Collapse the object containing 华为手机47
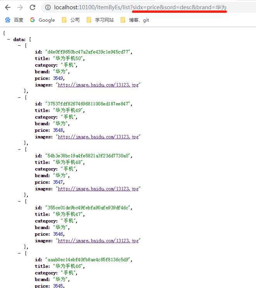256x288 pixels. coord(19,201)
